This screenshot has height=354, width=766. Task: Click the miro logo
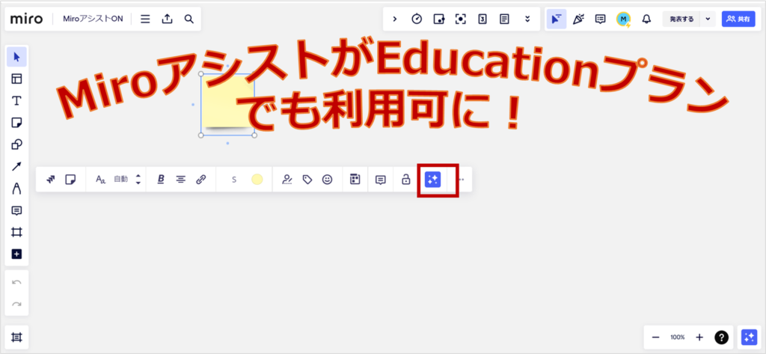coord(26,19)
